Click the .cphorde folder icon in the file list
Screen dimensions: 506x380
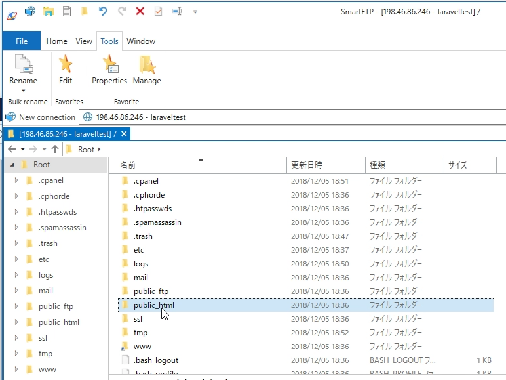[x=125, y=194]
